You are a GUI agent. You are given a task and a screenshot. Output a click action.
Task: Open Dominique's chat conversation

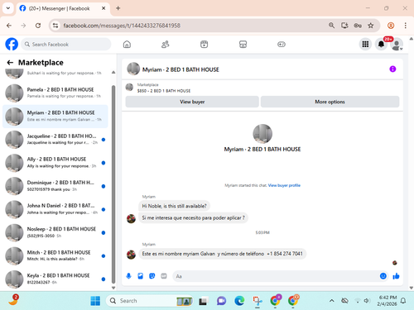tap(55, 186)
